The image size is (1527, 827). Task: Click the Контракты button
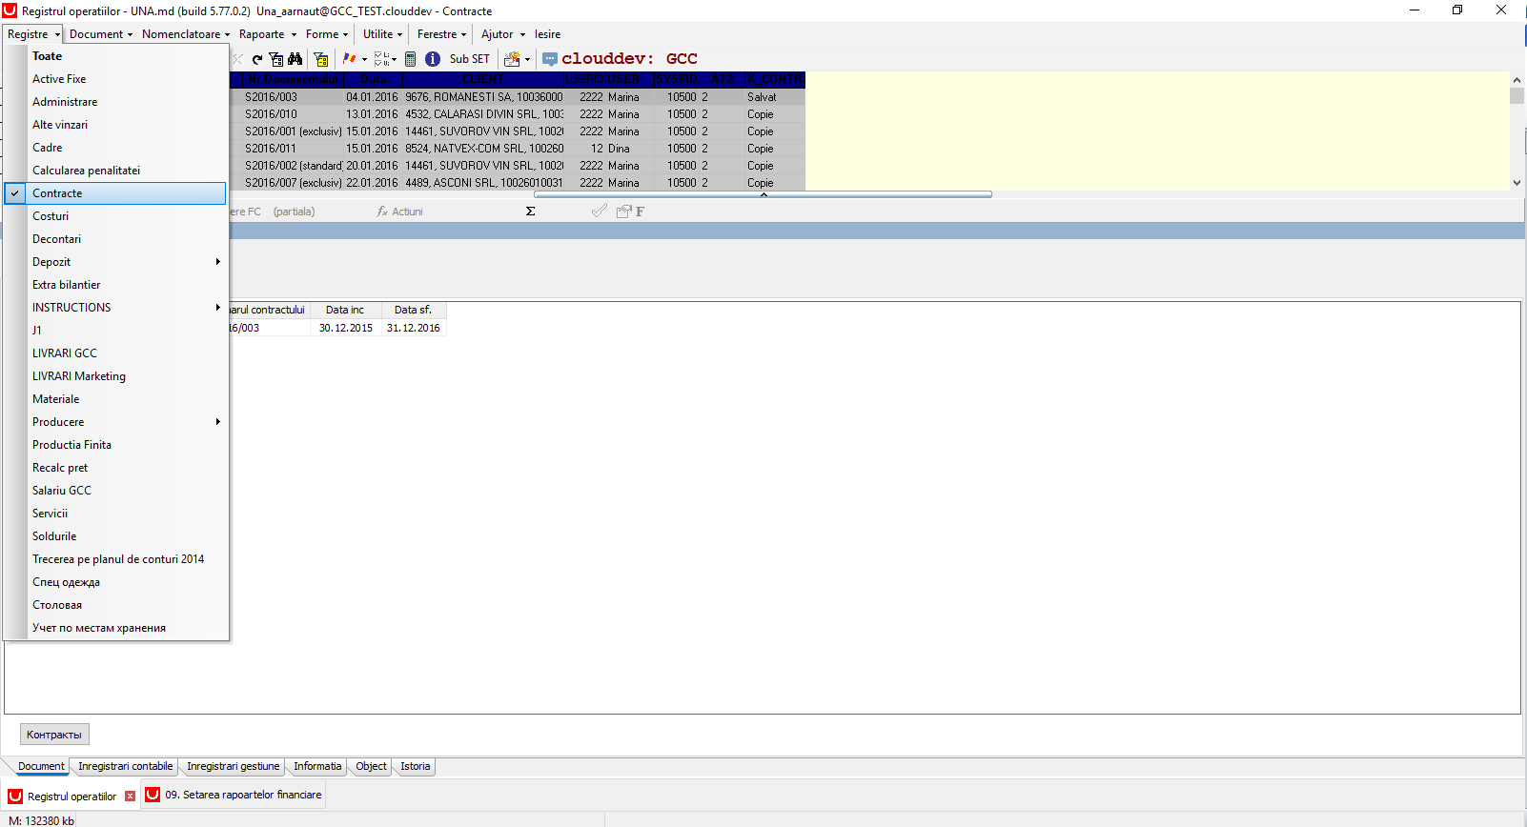click(x=54, y=735)
